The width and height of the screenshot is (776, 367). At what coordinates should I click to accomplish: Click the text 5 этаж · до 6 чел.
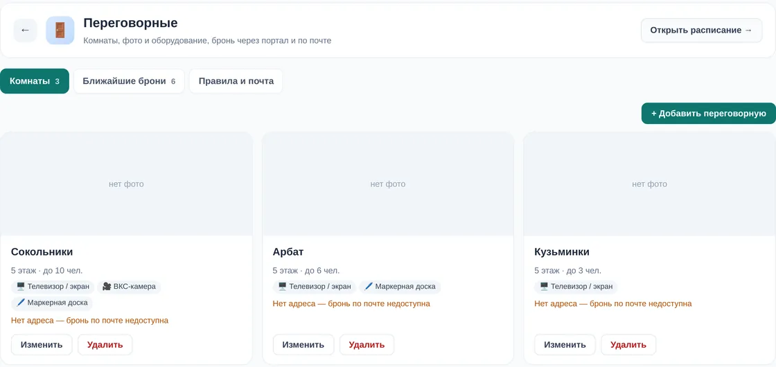(x=306, y=271)
